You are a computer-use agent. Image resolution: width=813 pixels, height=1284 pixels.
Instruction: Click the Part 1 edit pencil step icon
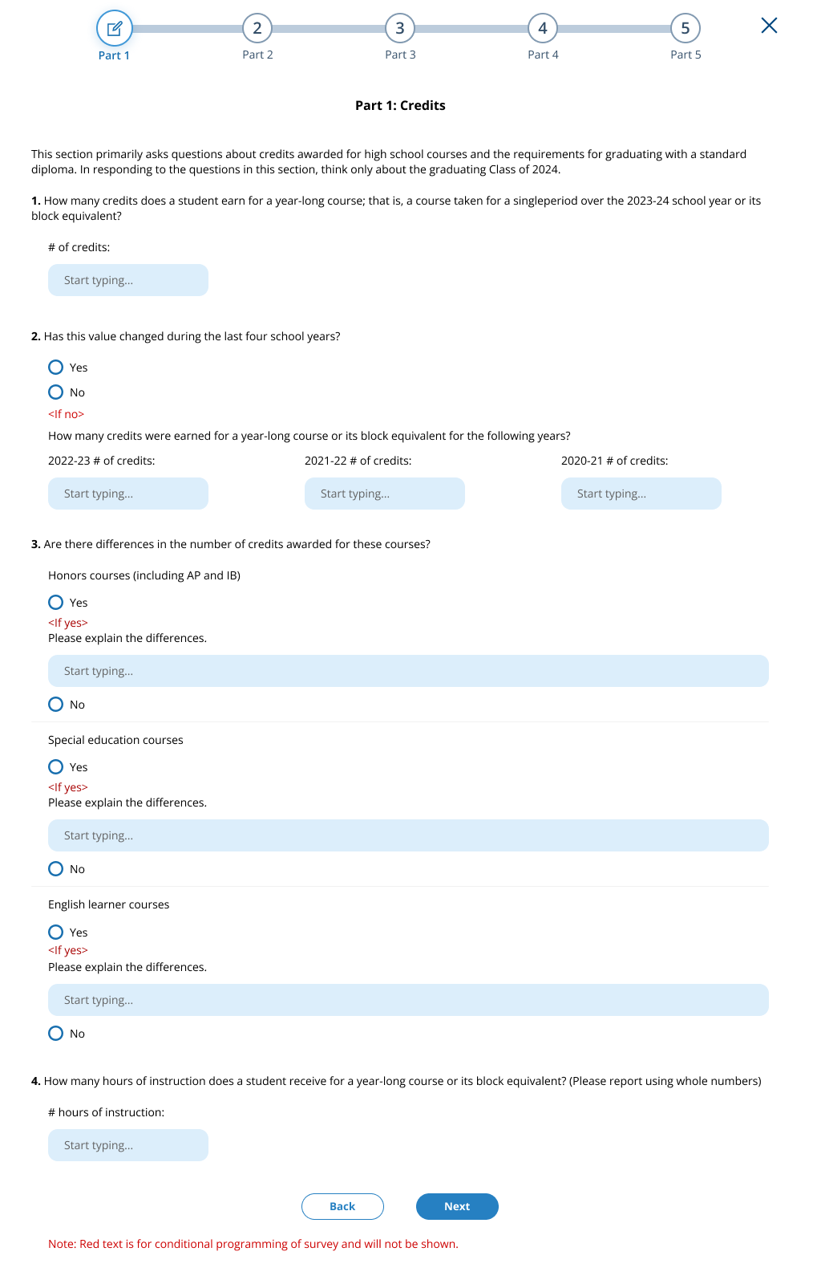(x=114, y=29)
